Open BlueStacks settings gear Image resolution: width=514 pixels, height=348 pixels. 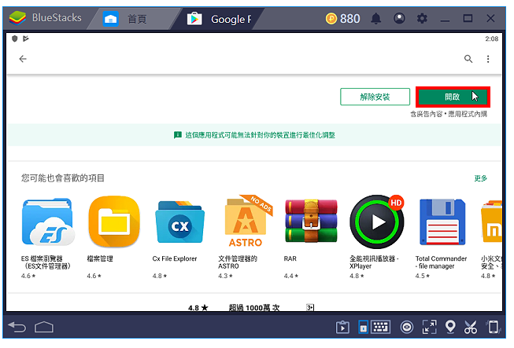point(422,18)
